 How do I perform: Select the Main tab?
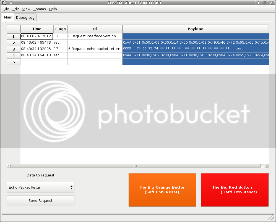[8, 17]
